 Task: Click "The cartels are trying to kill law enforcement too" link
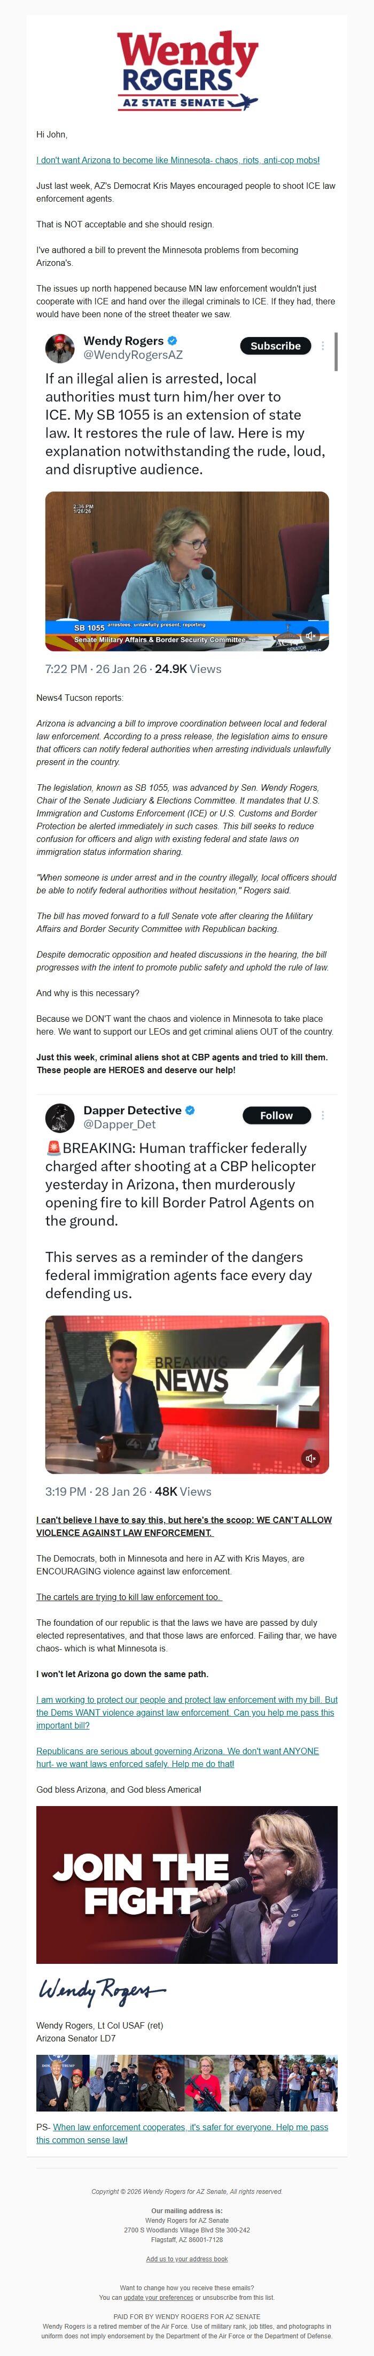[x=129, y=1597]
